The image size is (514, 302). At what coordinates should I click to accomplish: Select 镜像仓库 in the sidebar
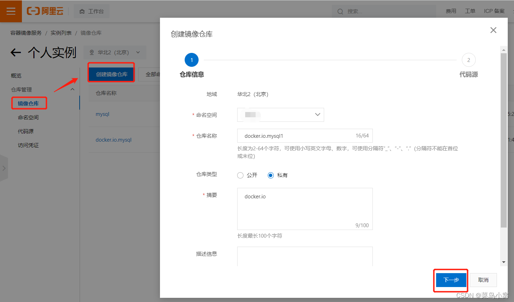pyautogui.click(x=28, y=103)
